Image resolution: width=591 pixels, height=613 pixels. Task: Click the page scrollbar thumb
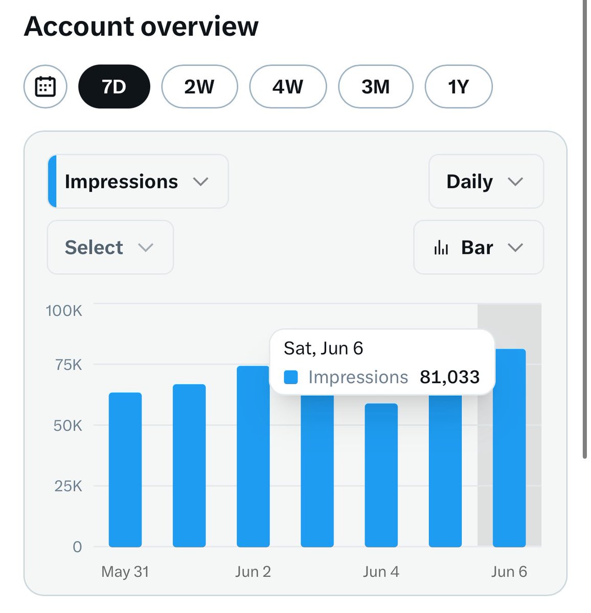click(586, 230)
